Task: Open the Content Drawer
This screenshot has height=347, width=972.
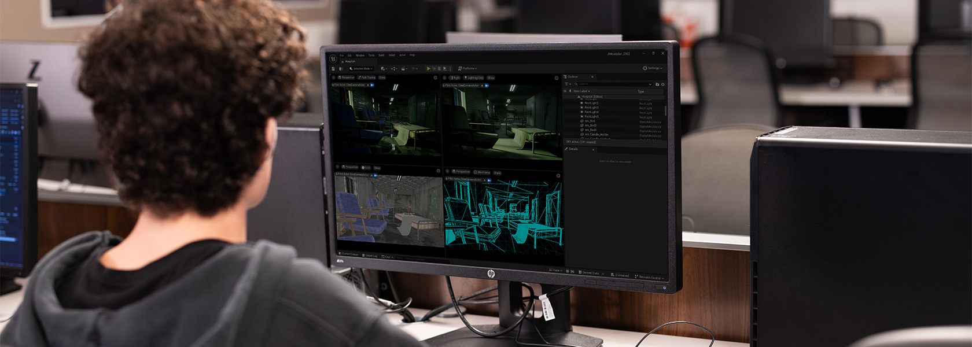Action: click(x=349, y=254)
